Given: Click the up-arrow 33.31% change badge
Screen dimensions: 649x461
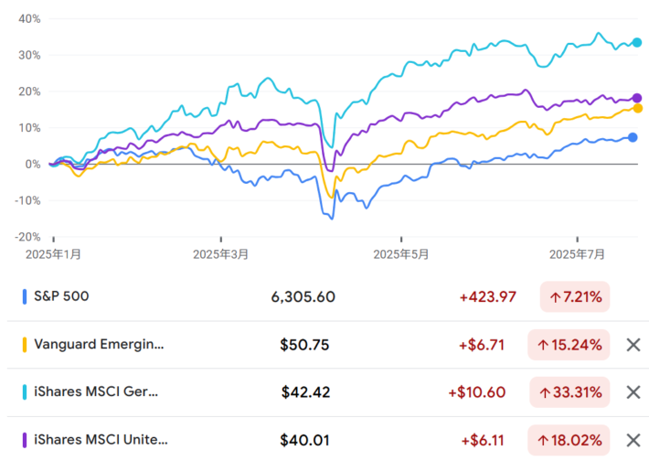Looking at the screenshot, I should [569, 392].
